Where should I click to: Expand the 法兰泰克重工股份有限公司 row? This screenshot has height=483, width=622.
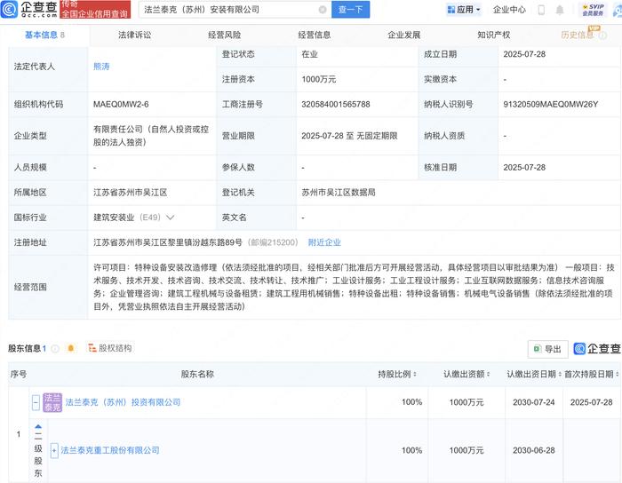click(x=54, y=450)
